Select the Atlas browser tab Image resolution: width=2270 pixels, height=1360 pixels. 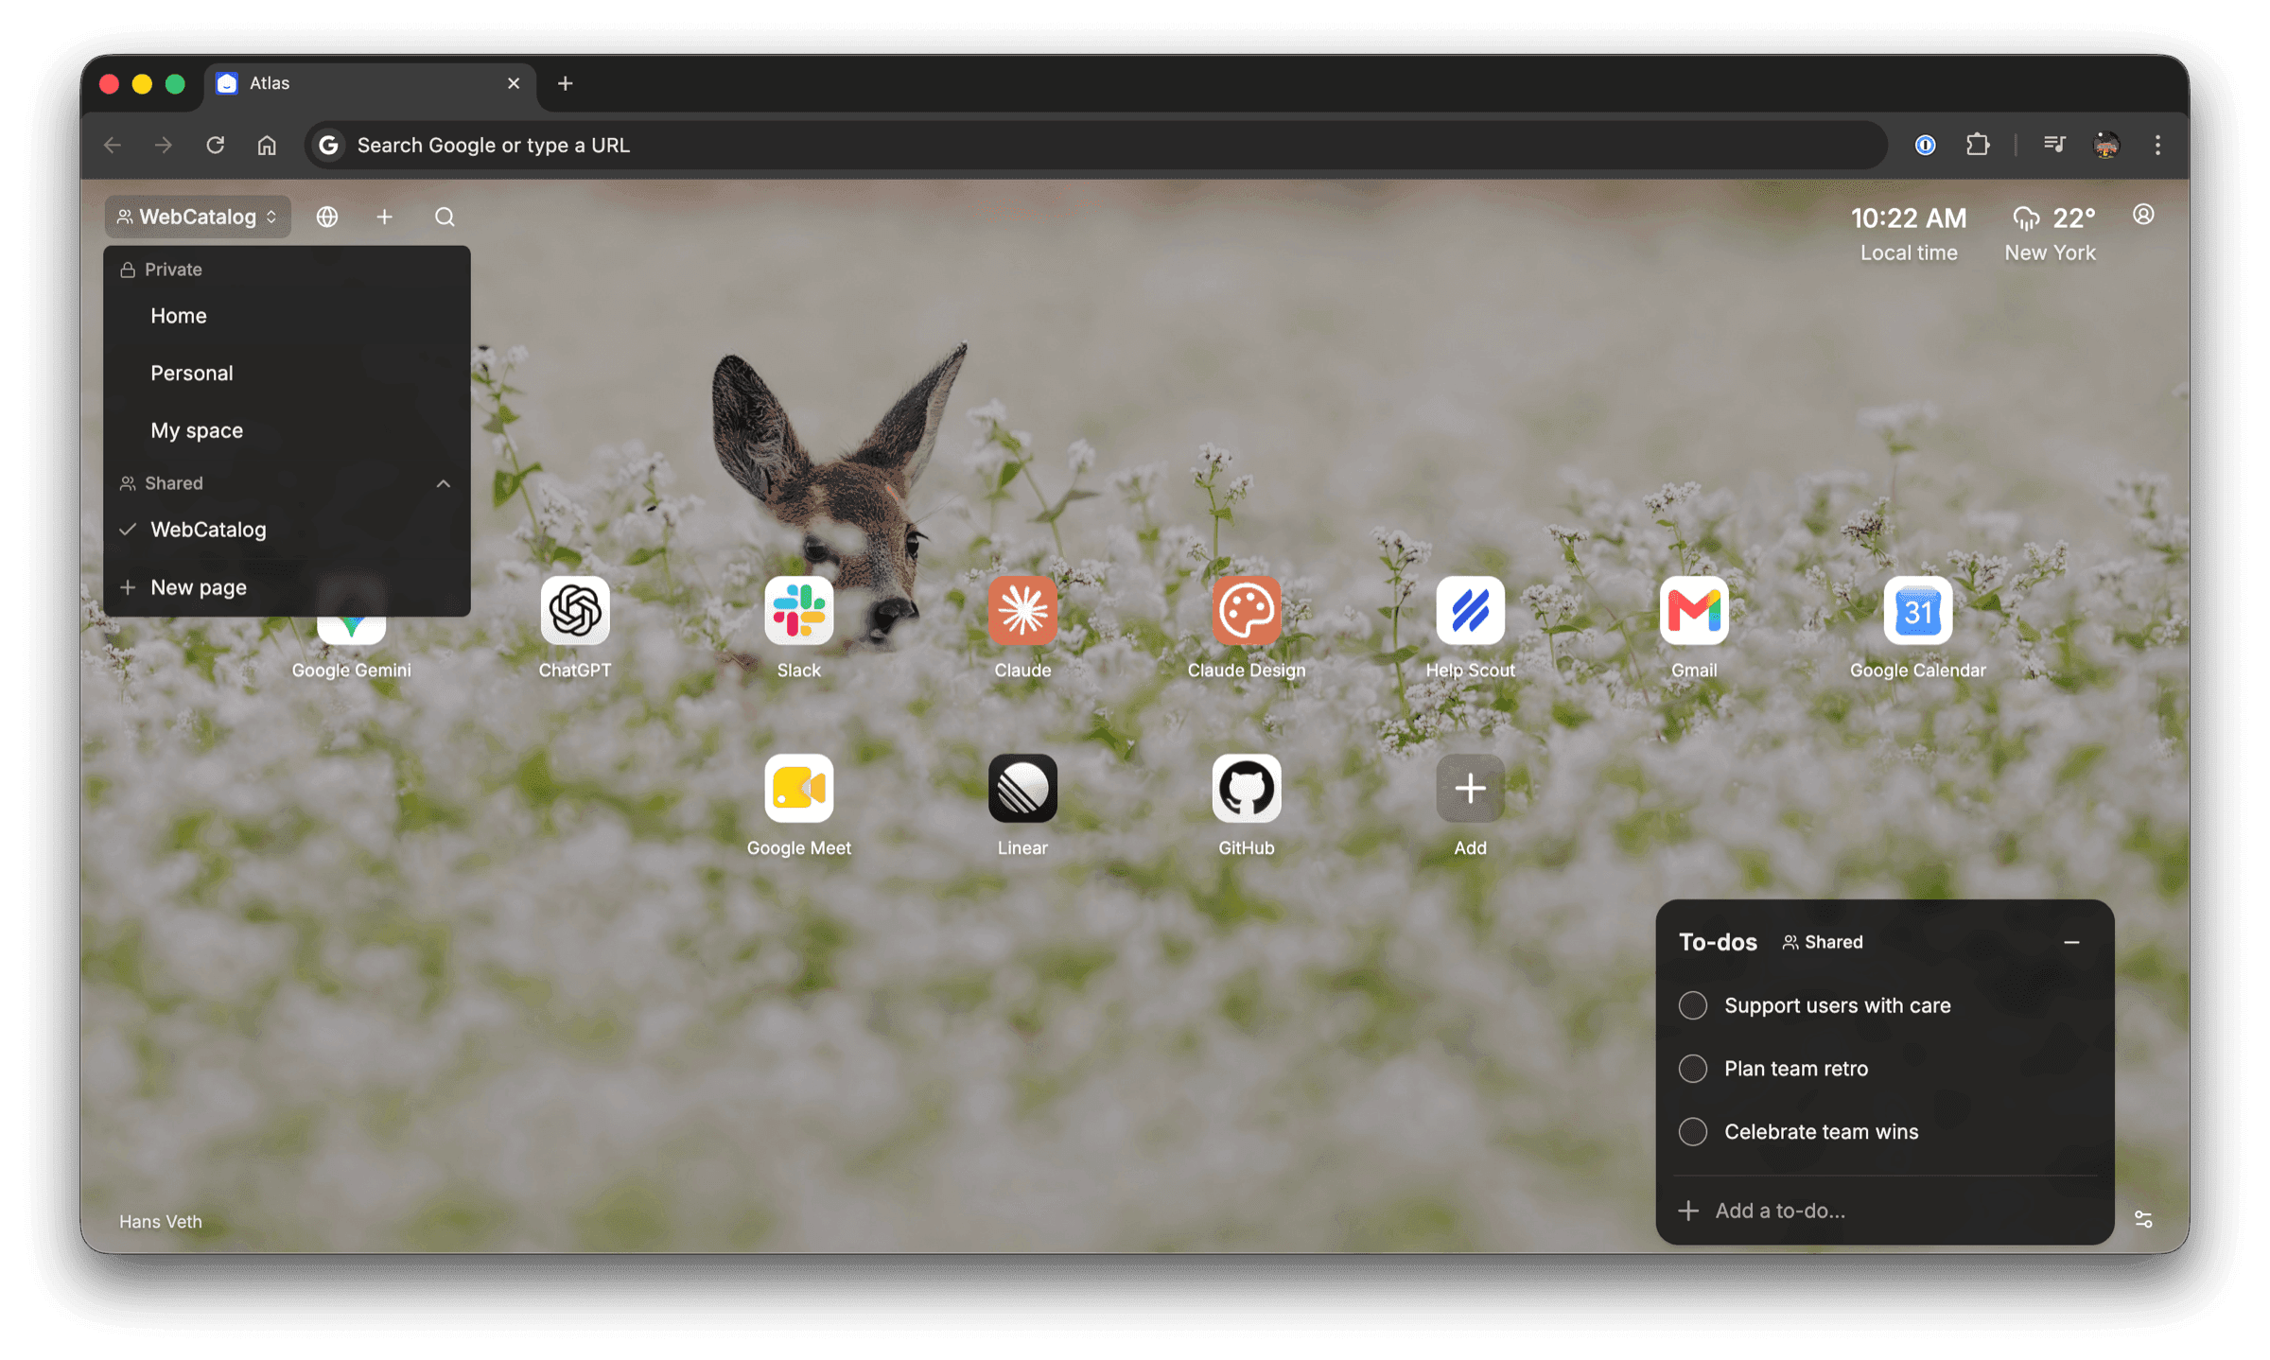[369, 83]
